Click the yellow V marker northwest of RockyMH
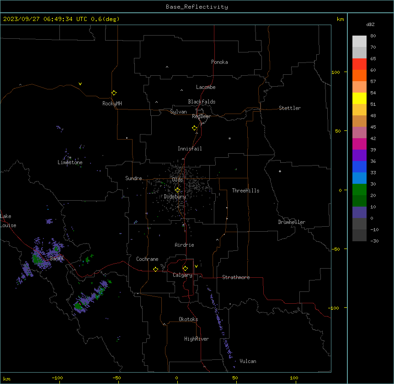394x384 pixels. (x=80, y=84)
